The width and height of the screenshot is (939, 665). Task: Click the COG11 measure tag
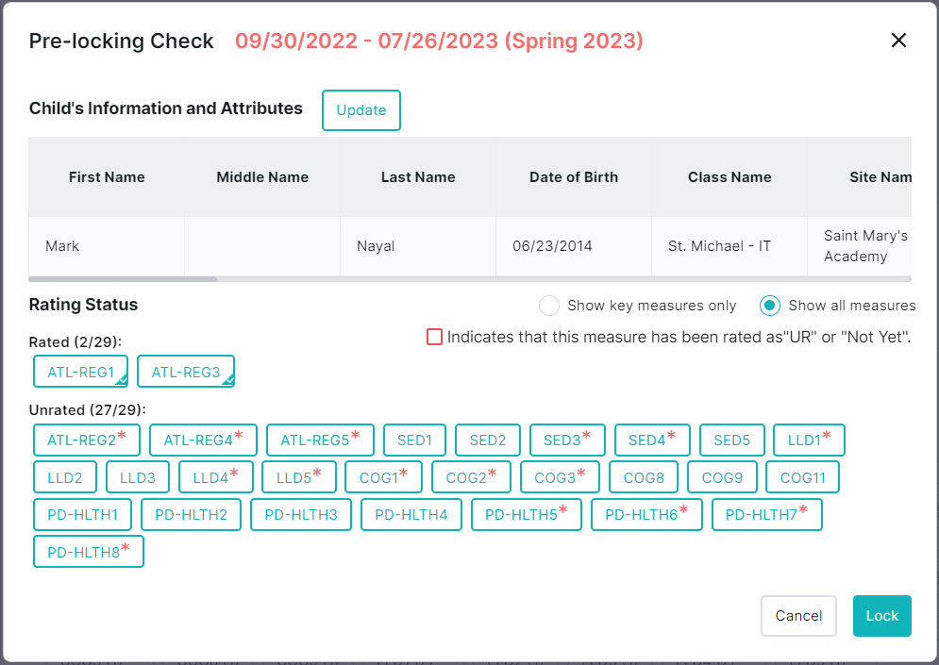[802, 477]
